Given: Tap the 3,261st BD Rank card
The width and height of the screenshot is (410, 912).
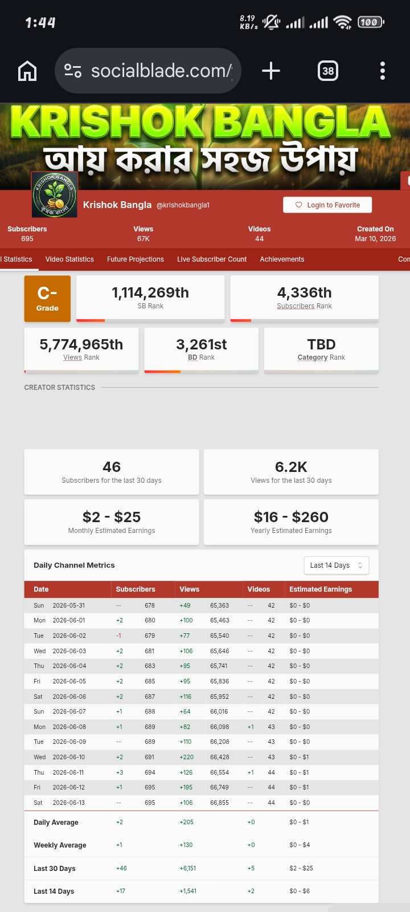Looking at the screenshot, I should tap(202, 350).
